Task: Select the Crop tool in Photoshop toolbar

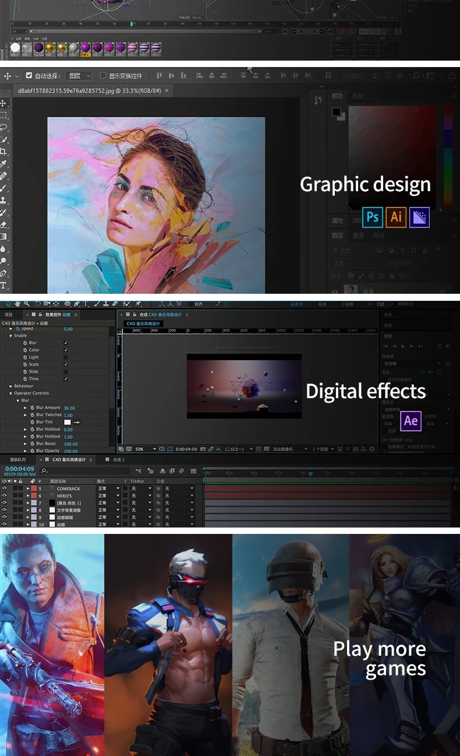Action: click(x=3, y=152)
